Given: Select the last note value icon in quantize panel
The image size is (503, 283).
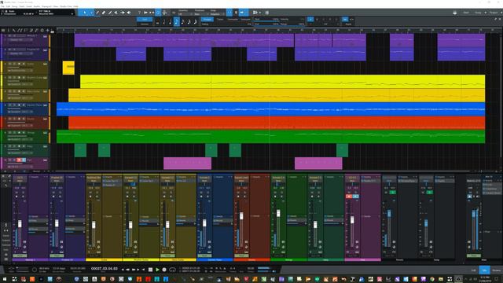Looking at the screenshot, I should [195, 22].
